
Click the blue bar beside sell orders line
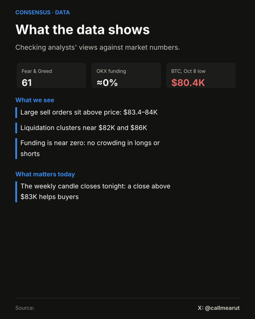16,112
